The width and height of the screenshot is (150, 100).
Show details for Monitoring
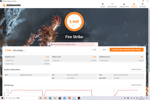(136, 85)
